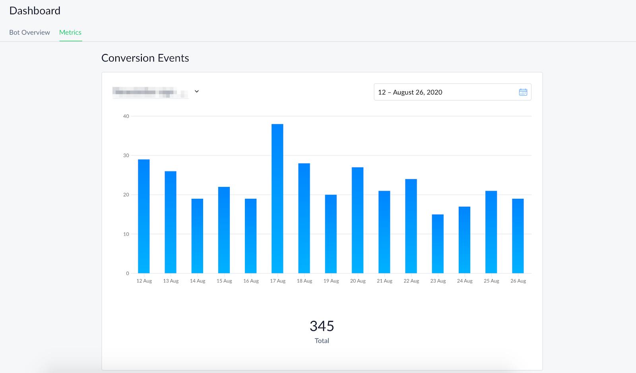Click the '12 Aug' axis label

144,281
